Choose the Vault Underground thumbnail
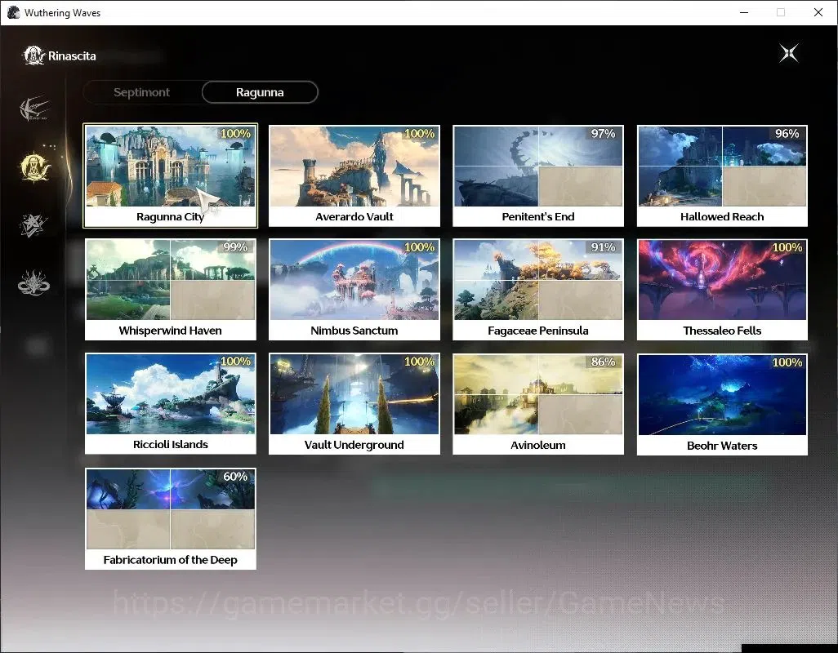Screen dimensions: 838x653 354,394
